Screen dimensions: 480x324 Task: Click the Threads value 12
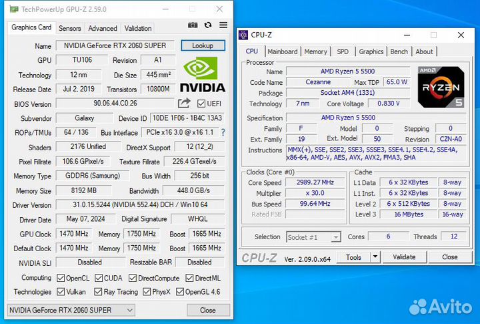tap(454, 236)
